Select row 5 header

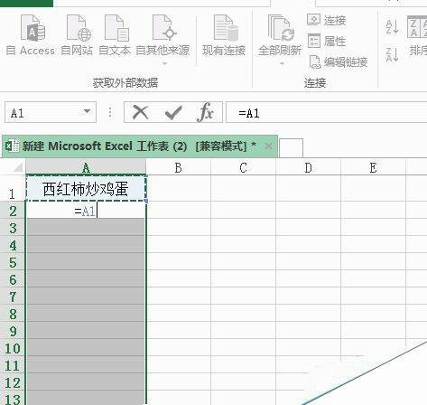(13, 262)
